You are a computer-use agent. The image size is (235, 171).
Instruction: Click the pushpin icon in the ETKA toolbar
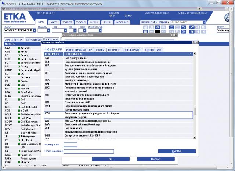(x=192, y=27)
